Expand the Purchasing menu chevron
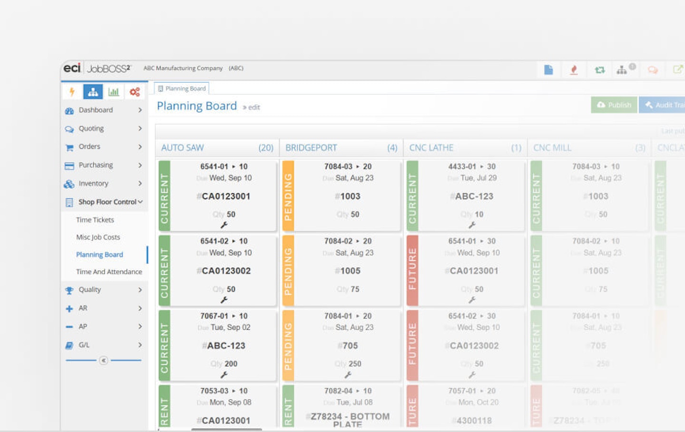 pos(140,165)
